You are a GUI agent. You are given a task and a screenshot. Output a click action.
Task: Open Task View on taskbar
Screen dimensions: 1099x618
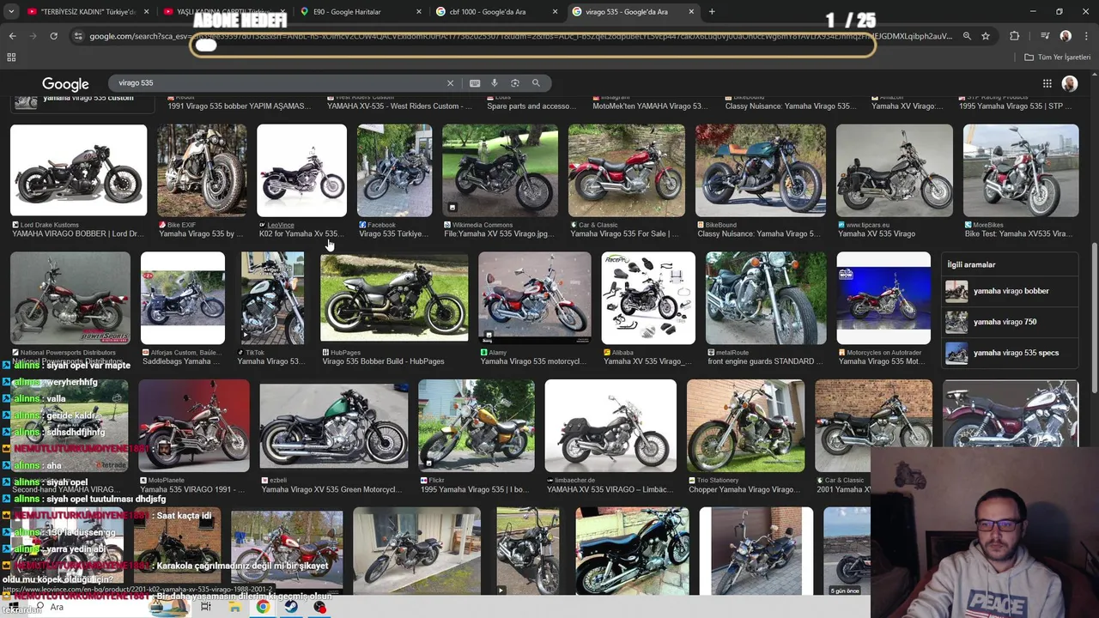(205, 607)
